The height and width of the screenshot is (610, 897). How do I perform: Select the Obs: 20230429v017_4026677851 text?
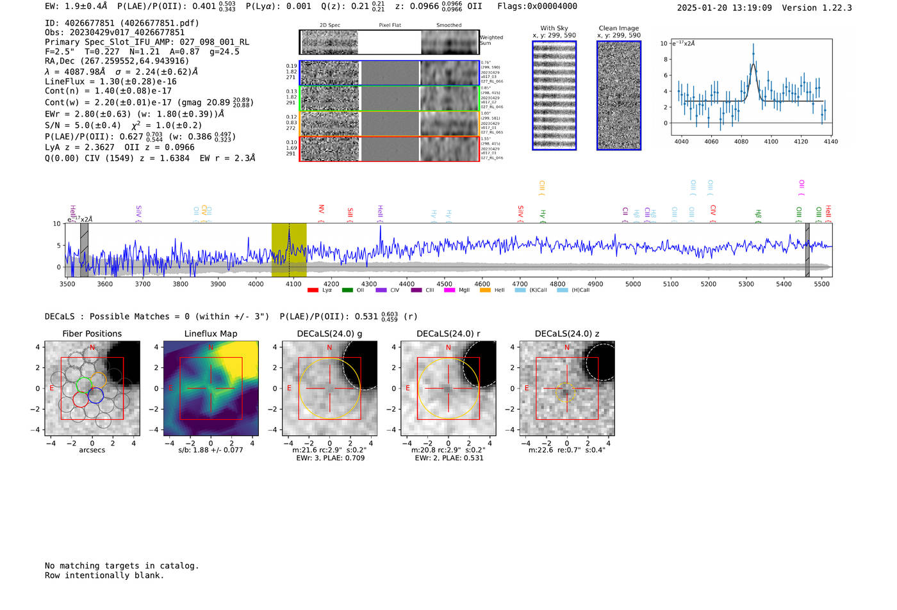pos(115,33)
